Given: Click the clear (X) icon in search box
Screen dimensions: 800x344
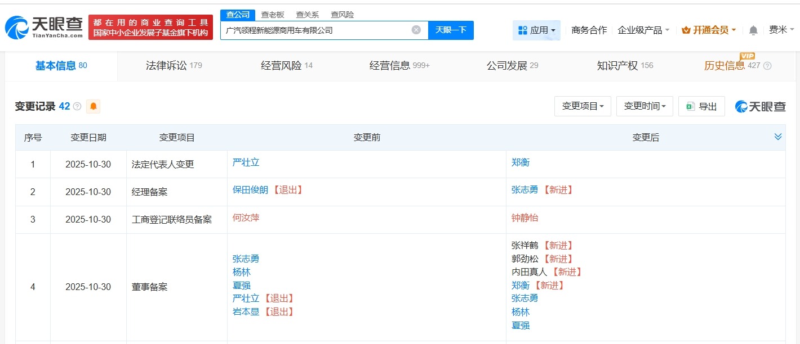Looking at the screenshot, I should [416, 30].
